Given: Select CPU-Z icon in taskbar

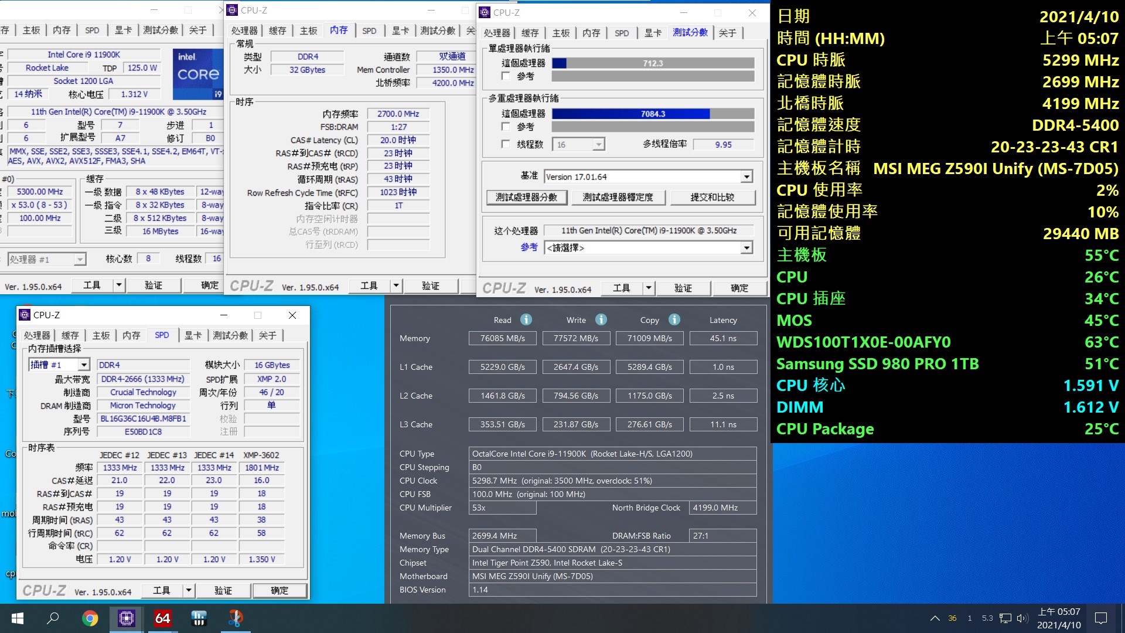Looking at the screenshot, I should coord(126,618).
